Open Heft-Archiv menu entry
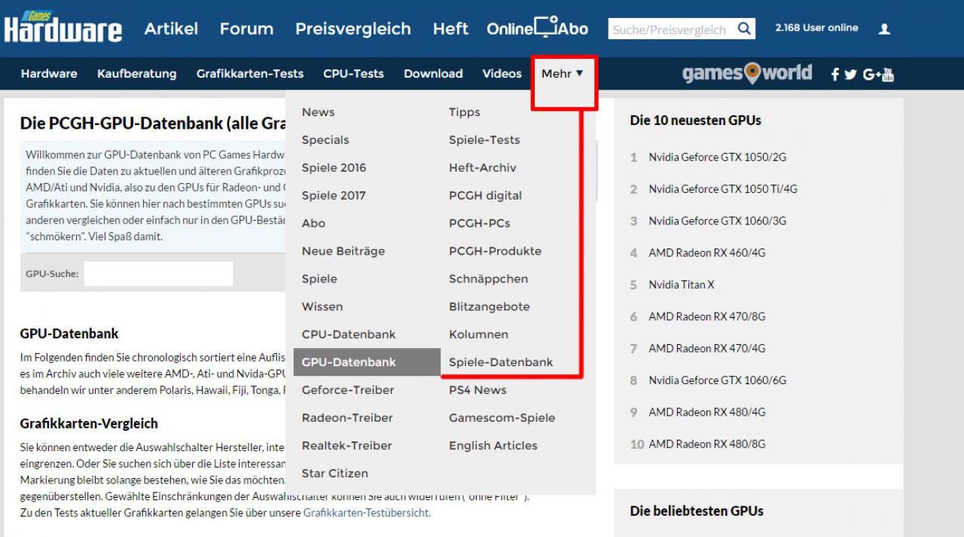The width and height of the screenshot is (964, 537). click(x=483, y=167)
